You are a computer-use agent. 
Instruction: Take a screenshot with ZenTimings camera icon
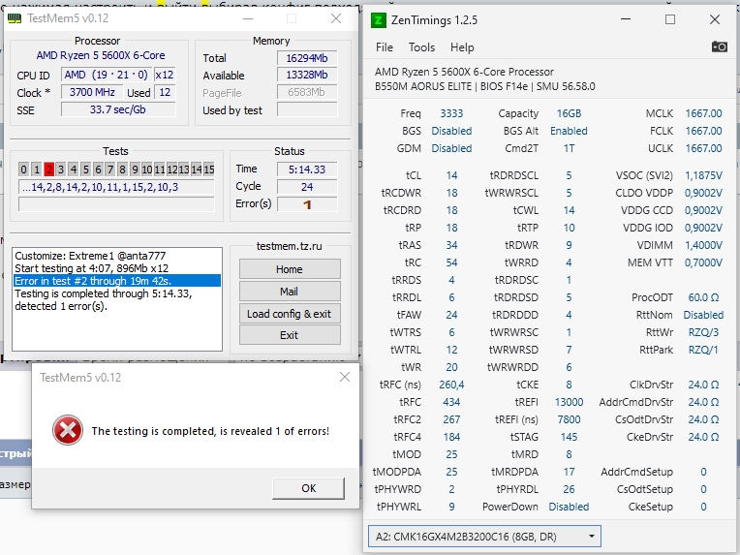point(719,46)
